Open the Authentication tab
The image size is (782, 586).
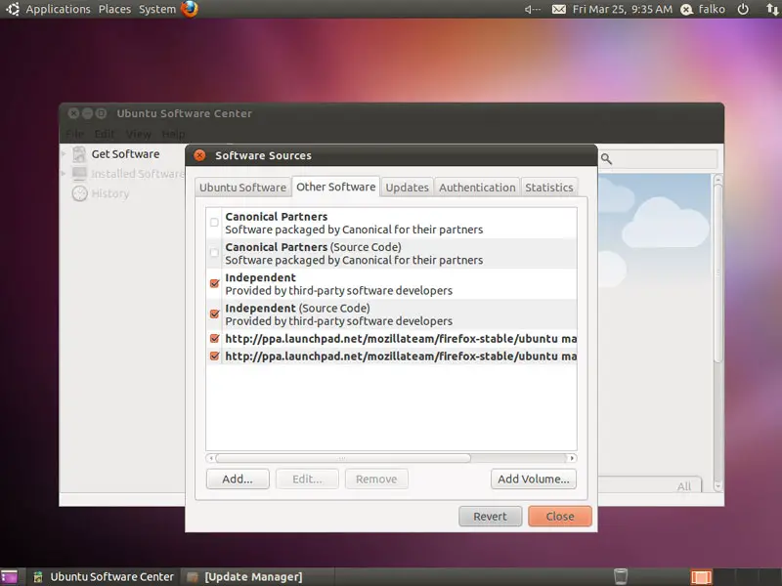pos(477,188)
